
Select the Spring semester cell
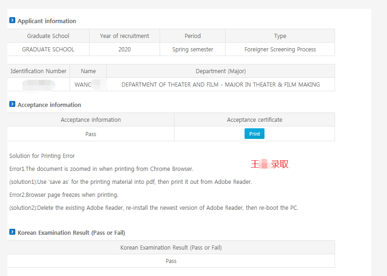coord(193,49)
